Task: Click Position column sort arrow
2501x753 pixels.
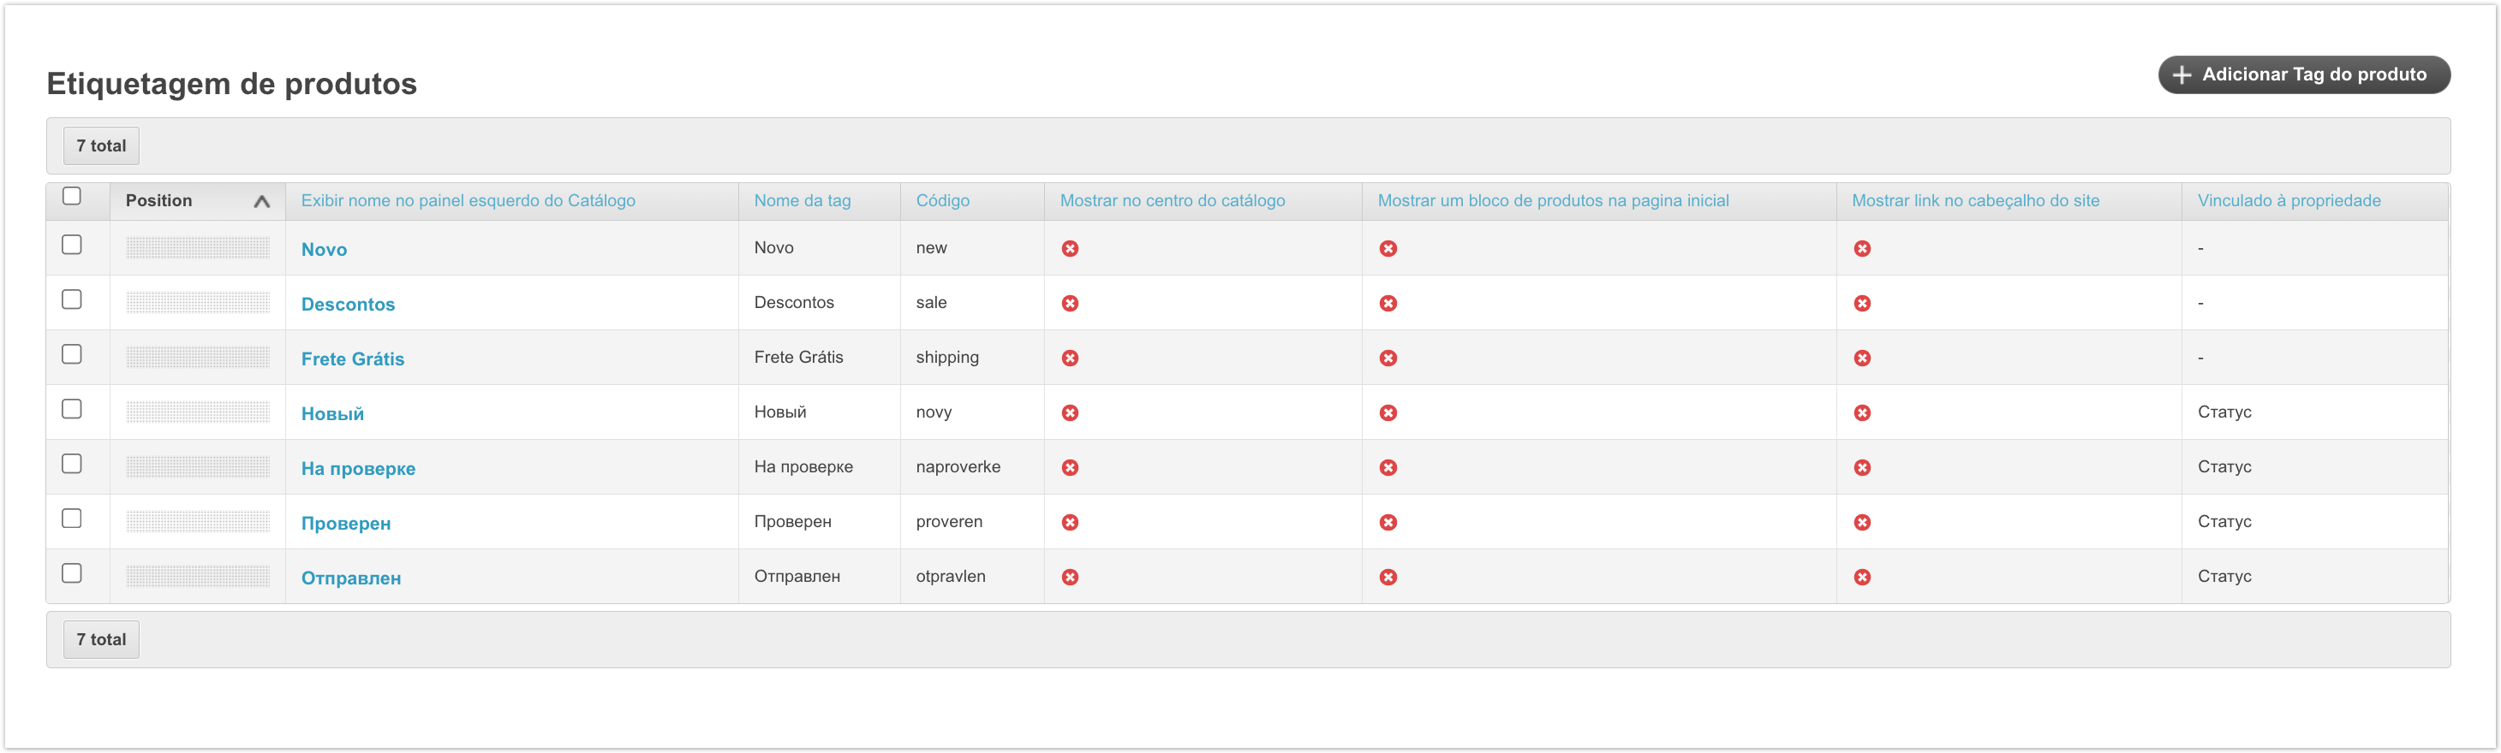Action: click(x=261, y=202)
